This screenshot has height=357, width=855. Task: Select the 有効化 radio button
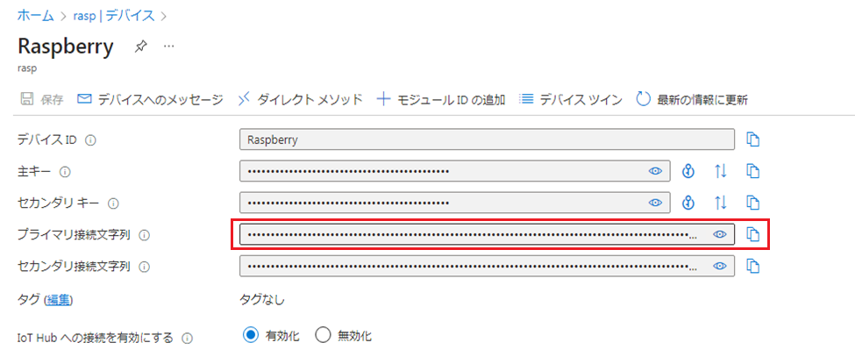(250, 335)
